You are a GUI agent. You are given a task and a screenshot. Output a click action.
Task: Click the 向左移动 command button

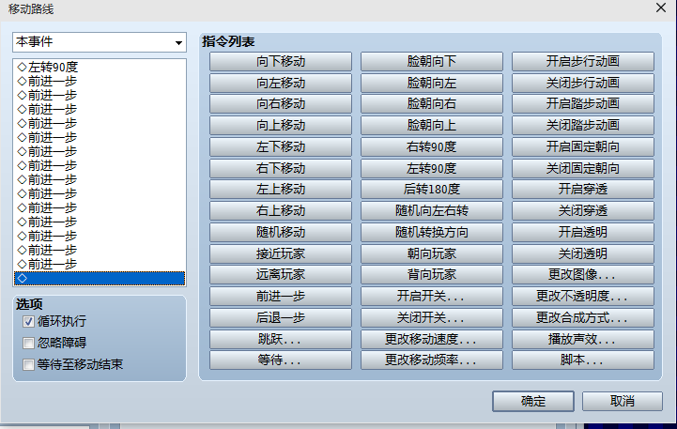(281, 83)
